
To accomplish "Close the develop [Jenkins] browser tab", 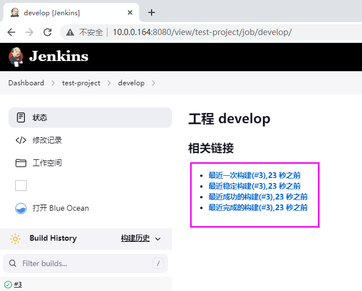I will (130, 12).
